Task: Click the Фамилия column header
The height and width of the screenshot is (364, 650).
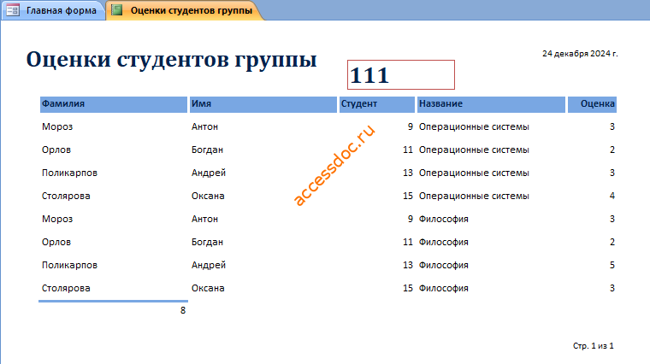Action: (x=114, y=104)
